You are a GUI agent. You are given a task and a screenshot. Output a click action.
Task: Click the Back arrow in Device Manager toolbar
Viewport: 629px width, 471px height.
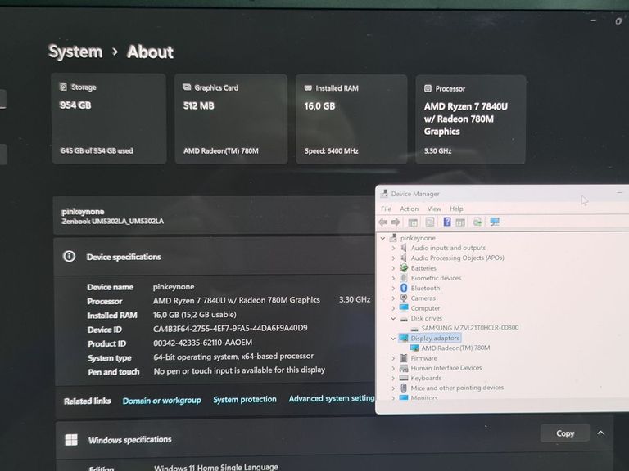383,222
